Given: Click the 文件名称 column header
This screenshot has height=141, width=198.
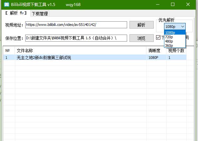Looking at the screenshot, I should [x=81, y=51].
